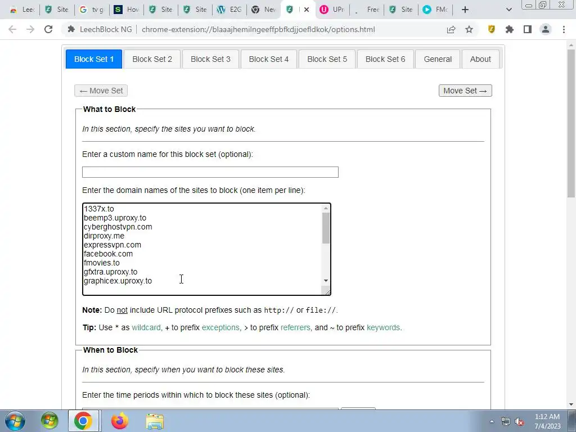Click Chrome icon in taskbar
Screen dimensions: 576x432
click(83, 421)
